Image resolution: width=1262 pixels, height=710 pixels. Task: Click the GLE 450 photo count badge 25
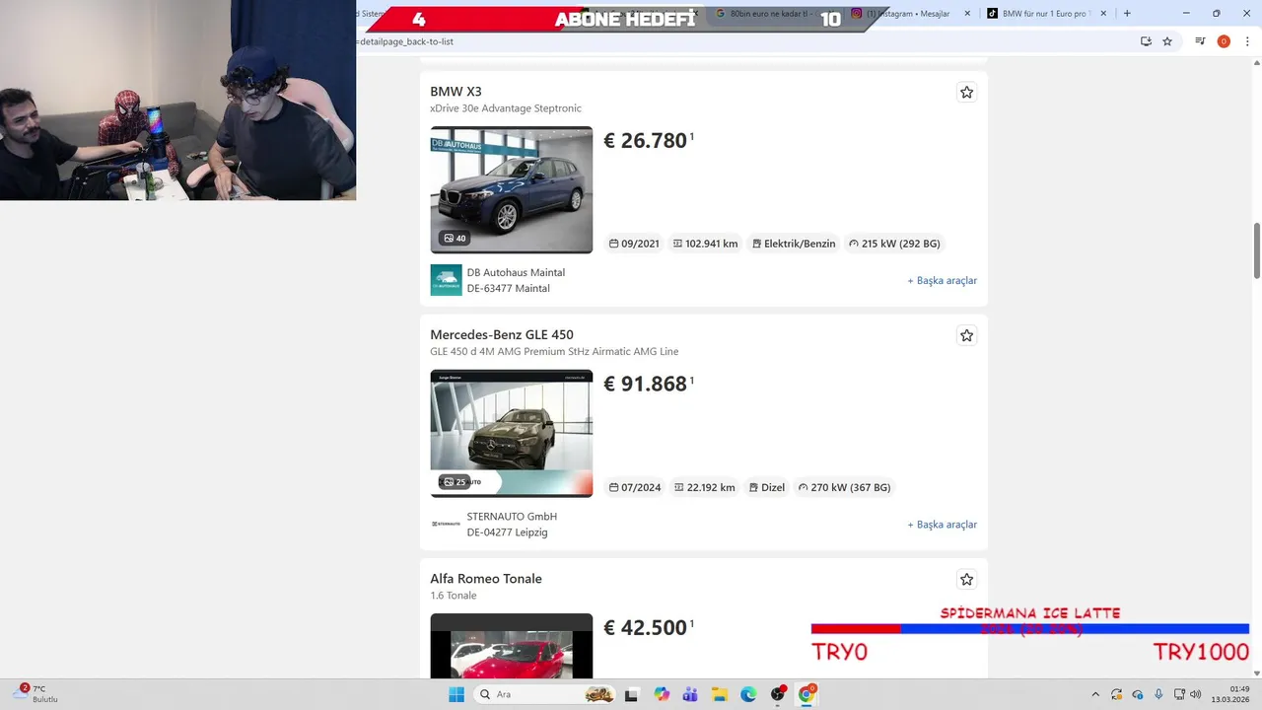click(455, 481)
